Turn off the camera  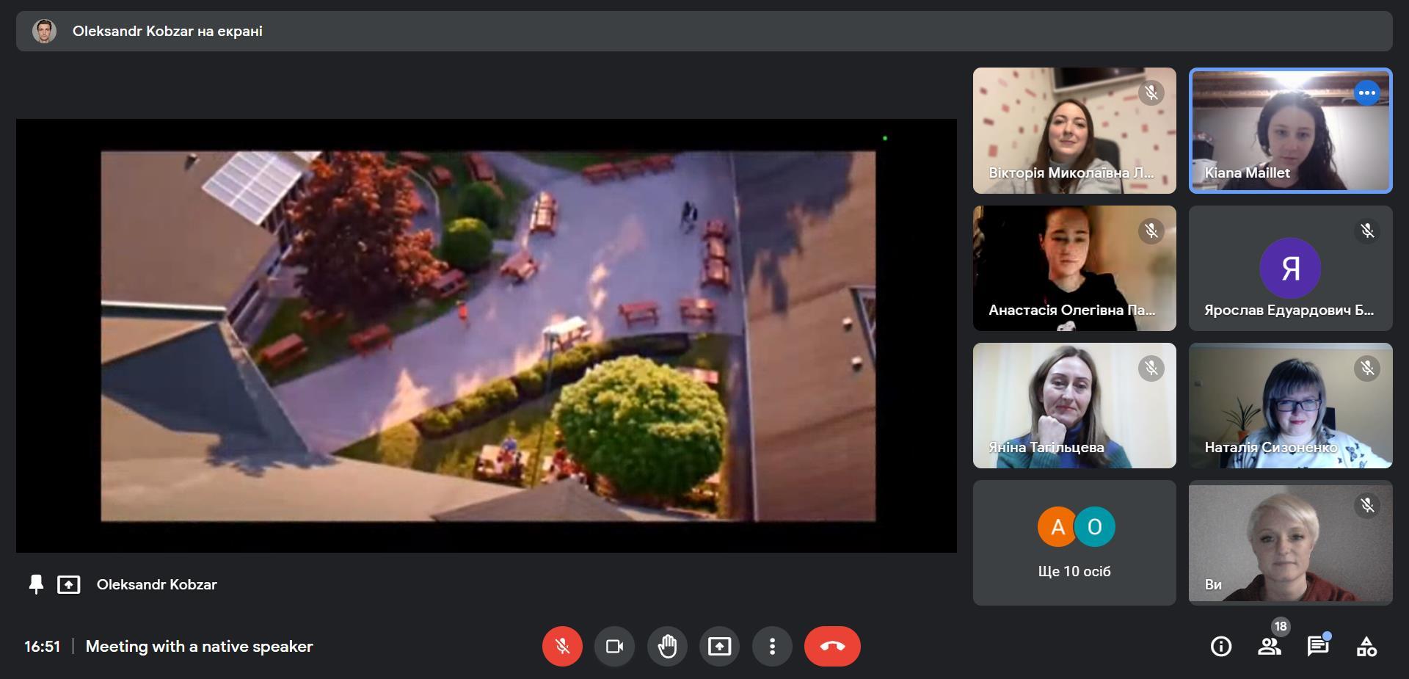pos(614,646)
